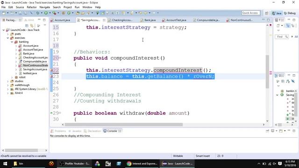Expand the robot package
Viewport: 299px width, 168px height.
tap(12, 77)
